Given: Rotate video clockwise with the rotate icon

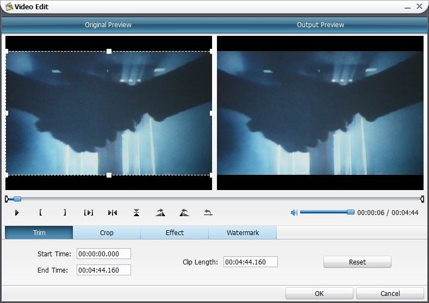Looking at the screenshot, I should [x=160, y=212].
